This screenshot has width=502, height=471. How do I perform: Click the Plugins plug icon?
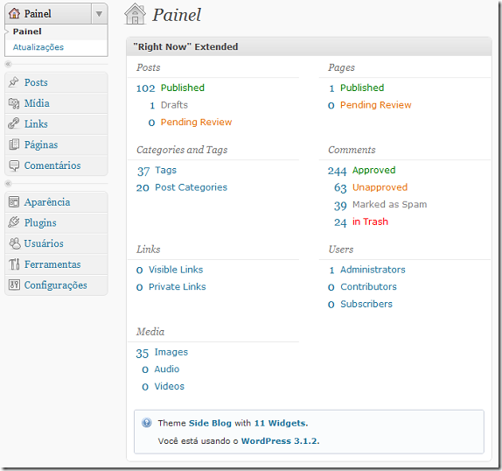pyautogui.click(x=14, y=222)
